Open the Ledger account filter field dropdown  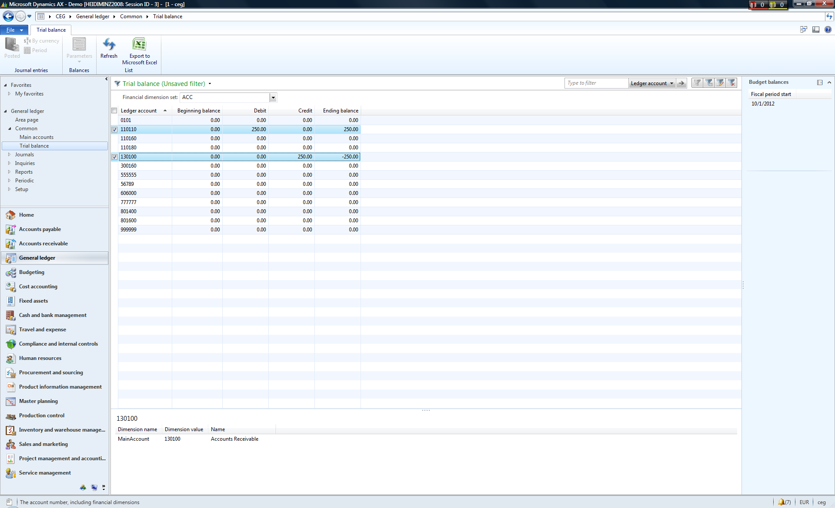(671, 83)
